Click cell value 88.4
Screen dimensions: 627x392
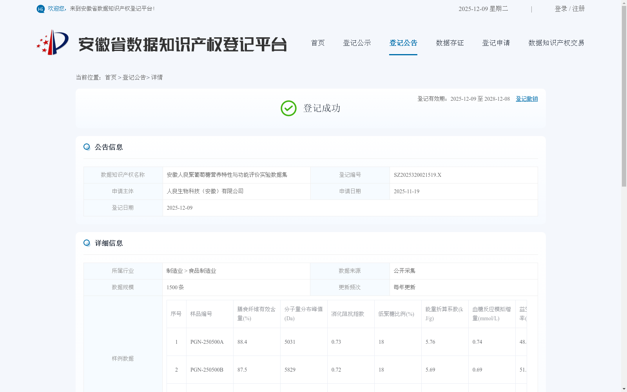coord(242,342)
